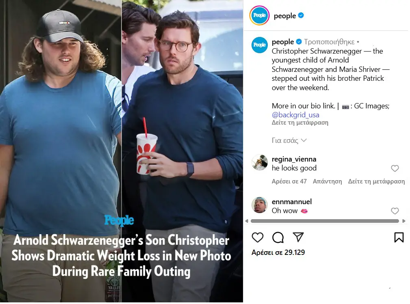
Task: Open ennmannuel's profile avatar
Action: tap(259, 205)
